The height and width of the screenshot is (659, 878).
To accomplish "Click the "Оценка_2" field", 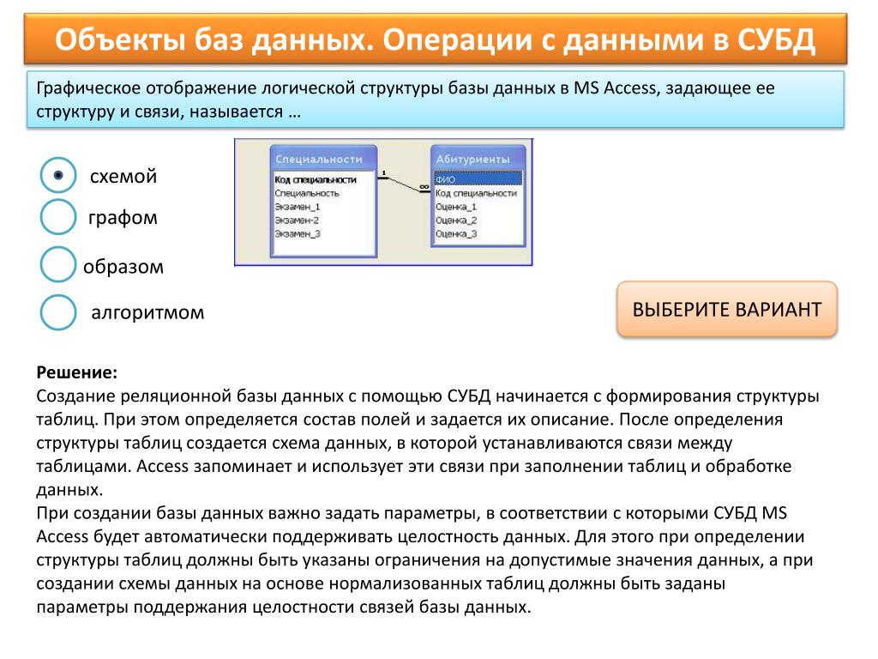I will (x=456, y=221).
